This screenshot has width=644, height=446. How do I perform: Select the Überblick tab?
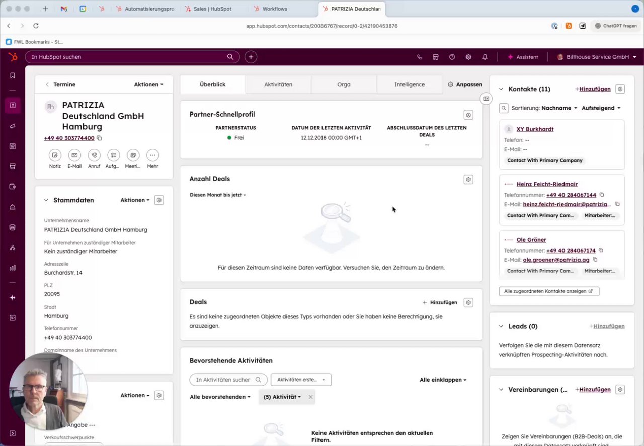click(213, 85)
